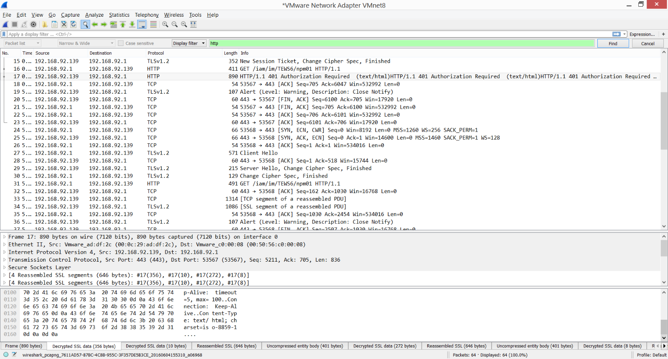The width and height of the screenshot is (668, 359).
Task: Apply the display filter with the arrow button
Action: 617,34
